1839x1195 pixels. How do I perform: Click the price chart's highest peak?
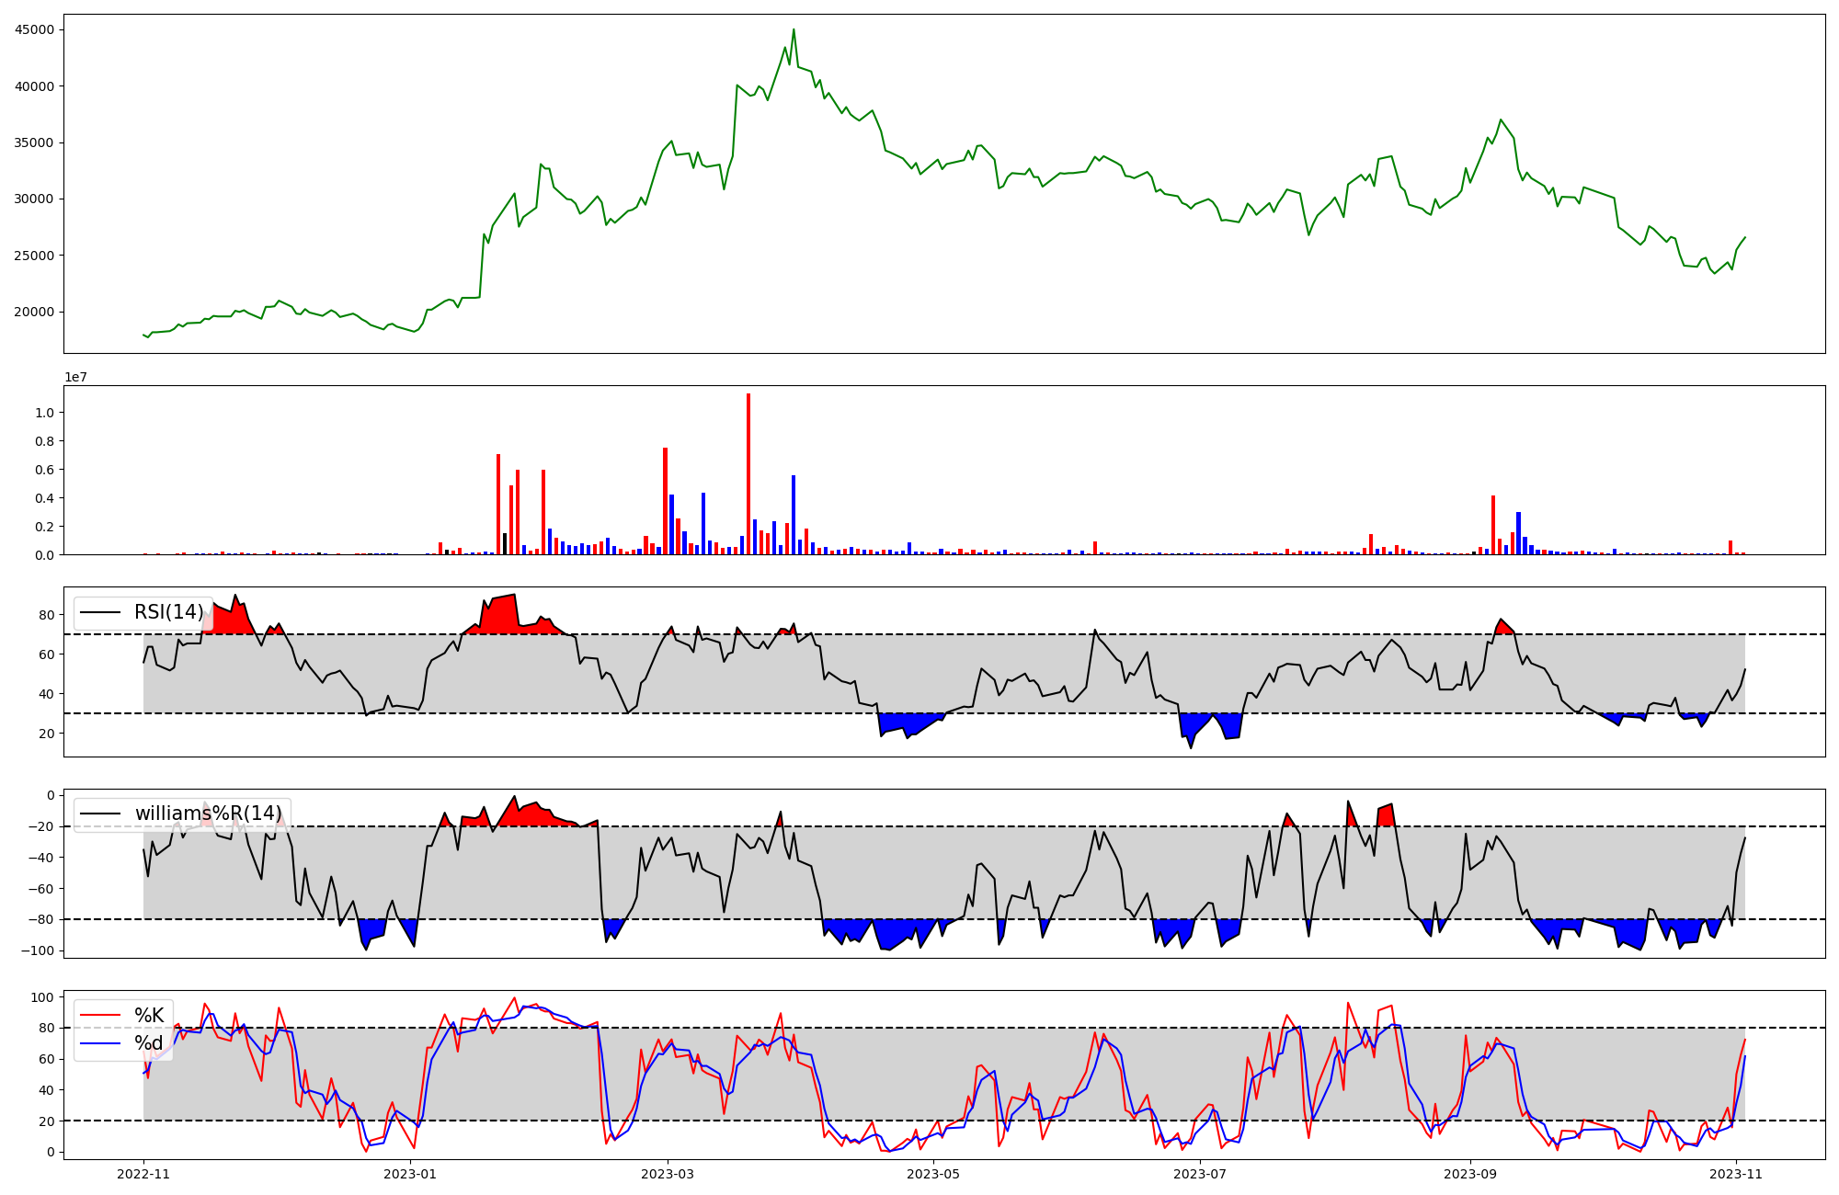click(794, 30)
